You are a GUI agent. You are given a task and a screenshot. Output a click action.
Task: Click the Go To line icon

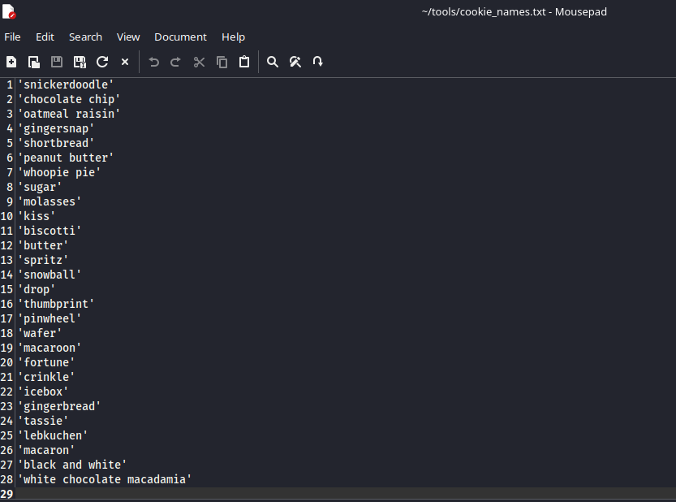[318, 62]
